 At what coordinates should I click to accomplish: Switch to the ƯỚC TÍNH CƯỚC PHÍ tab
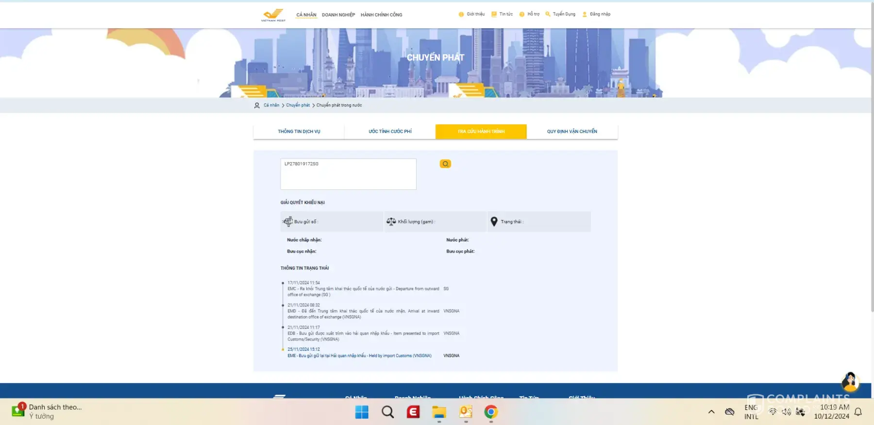[x=390, y=132]
